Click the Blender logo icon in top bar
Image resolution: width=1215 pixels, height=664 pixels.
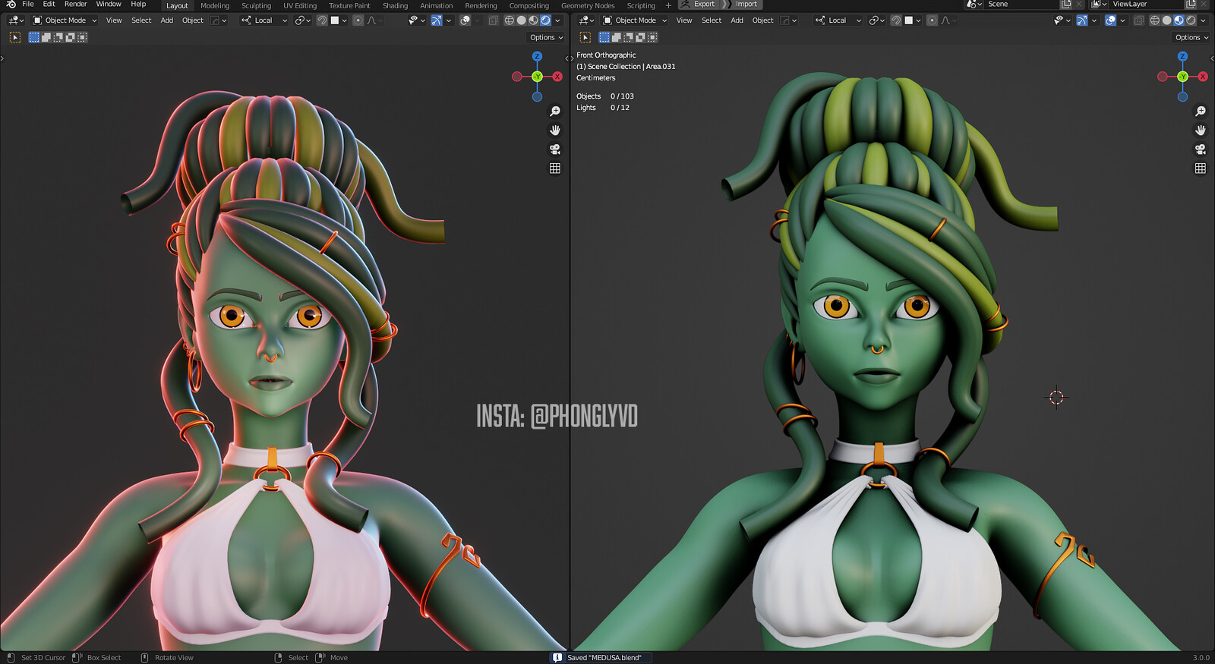[x=11, y=5]
